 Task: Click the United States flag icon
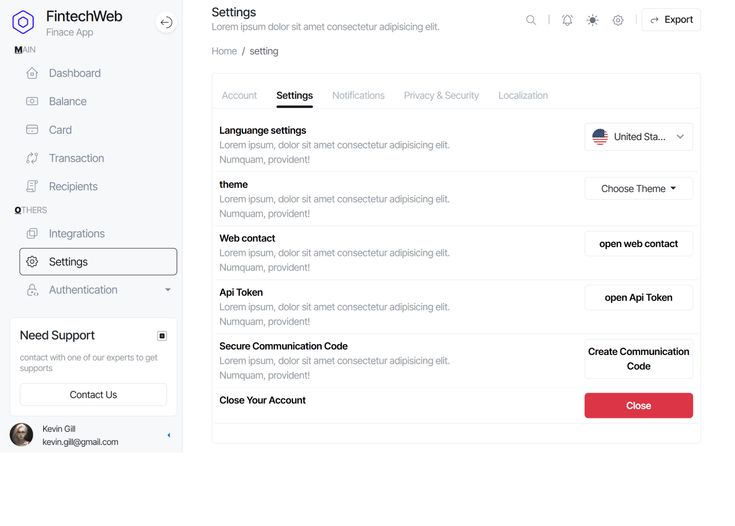600,137
